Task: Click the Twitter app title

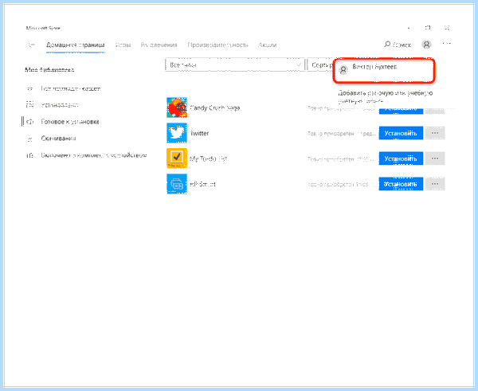Action: coord(199,133)
